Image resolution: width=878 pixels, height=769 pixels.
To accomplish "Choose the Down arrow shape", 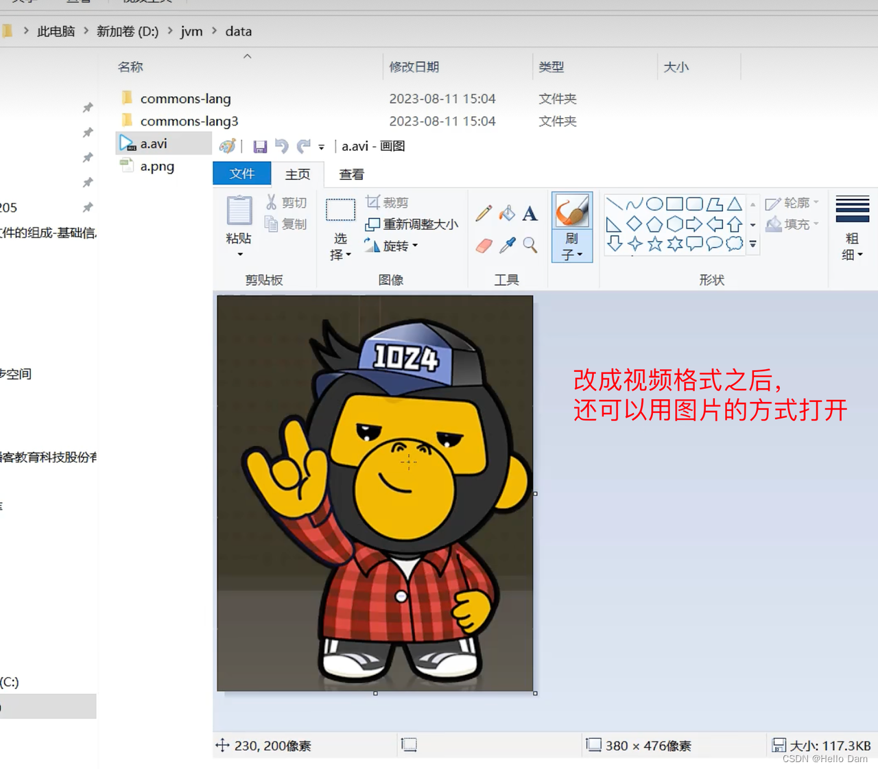I will coord(615,244).
